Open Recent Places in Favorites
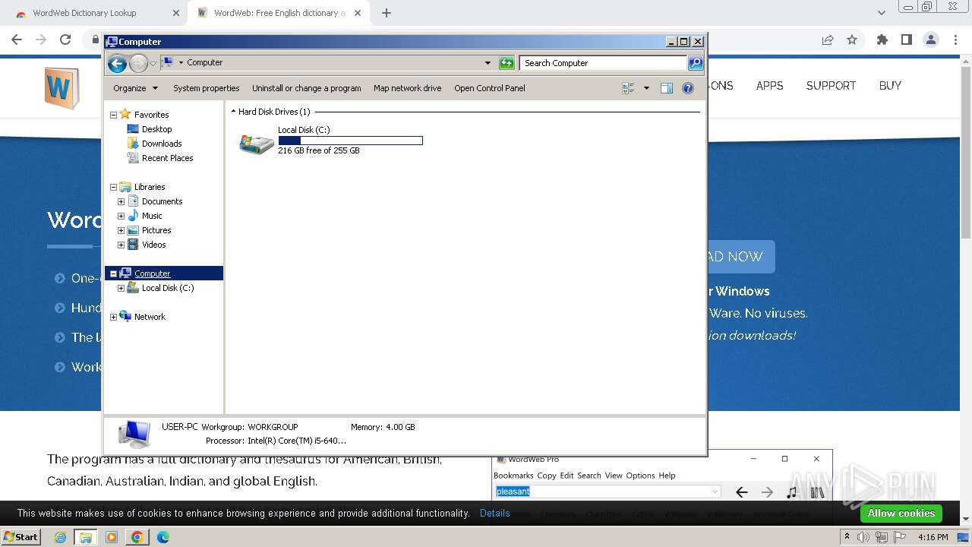Screen dimensions: 972x547 pos(167,158)
